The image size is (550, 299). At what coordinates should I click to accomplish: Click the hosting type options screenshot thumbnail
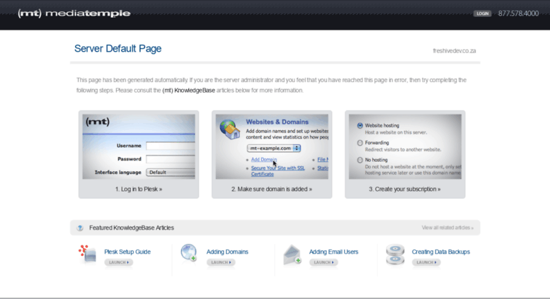click(405, 147)
